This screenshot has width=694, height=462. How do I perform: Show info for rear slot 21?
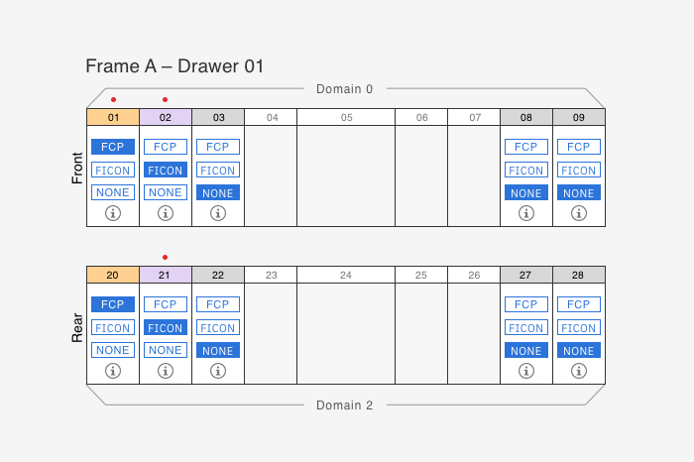click(x=166, y=371)
